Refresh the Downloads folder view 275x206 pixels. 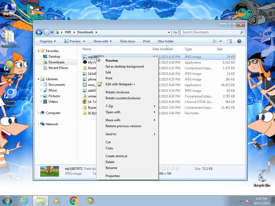[175, 32]
